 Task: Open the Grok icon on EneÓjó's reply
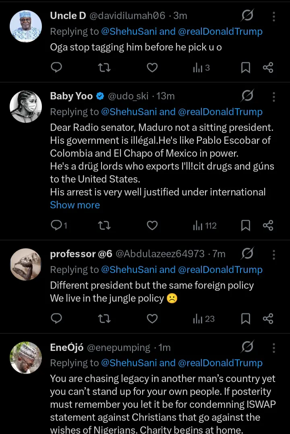[x=247, y=347]
